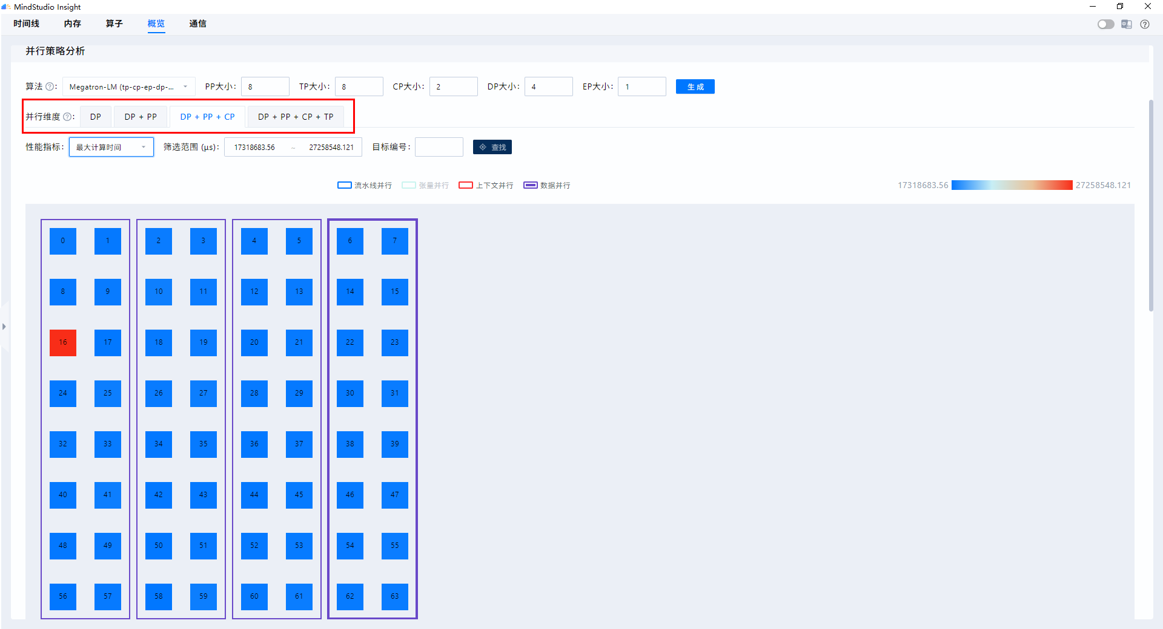Click the filter range minimum value field
Viewport: 1163px width, 629px height.
click(x=254, y=147)
